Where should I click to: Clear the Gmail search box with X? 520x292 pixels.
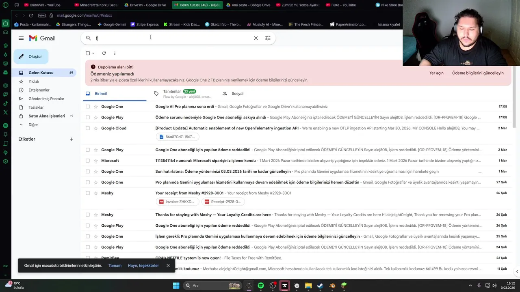[x=256, y=38]
